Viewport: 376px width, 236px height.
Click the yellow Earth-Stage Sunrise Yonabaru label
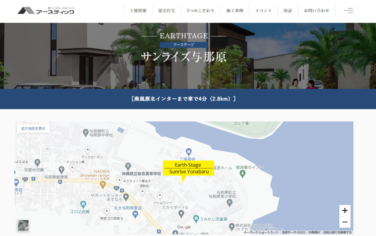(x=188, y=168)
